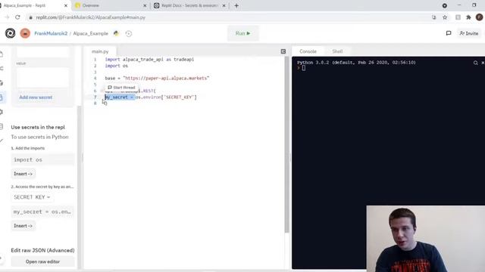Clear the console with X icon
485x272 pixels.
coord(483,63)
